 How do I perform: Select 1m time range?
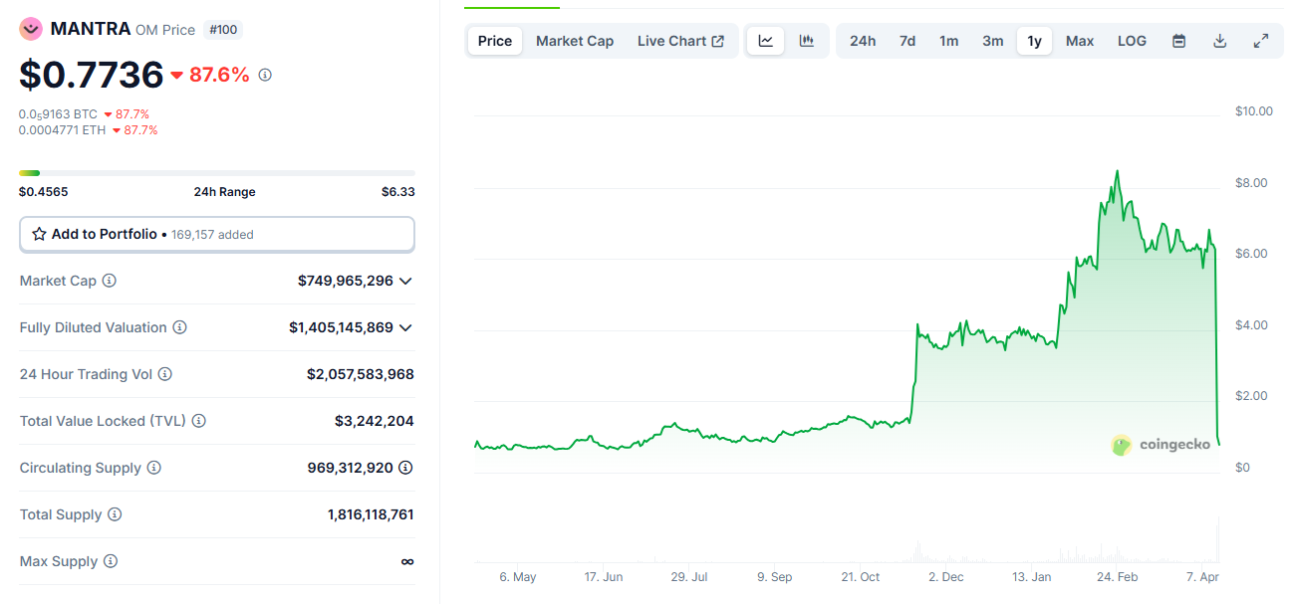tap(949, 41)
